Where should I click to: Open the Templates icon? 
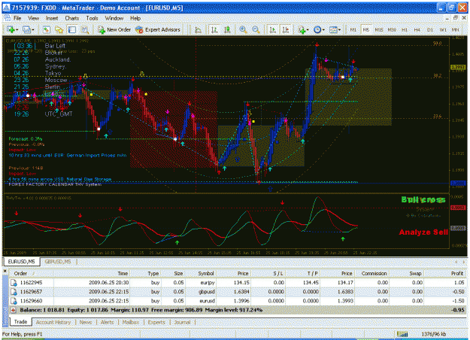[333, 29]
